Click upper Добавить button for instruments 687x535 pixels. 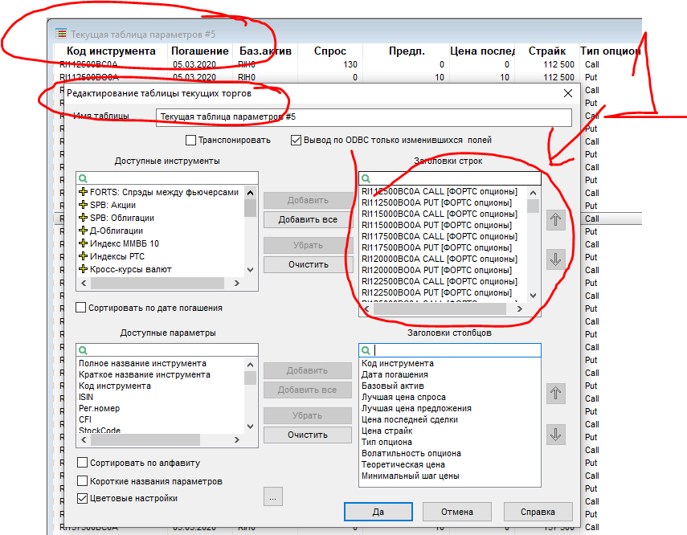pyautogui.click(x=308, y=200)
